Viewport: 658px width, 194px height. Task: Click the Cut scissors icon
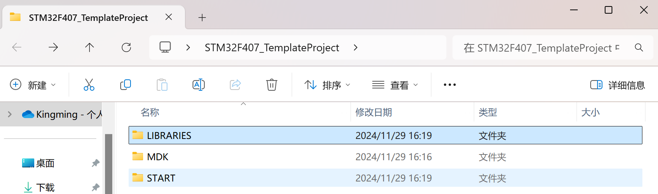tap(89, 85)
